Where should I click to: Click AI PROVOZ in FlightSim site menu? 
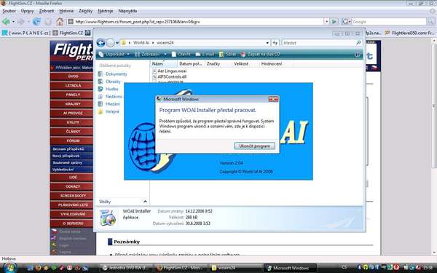click(x=73, y=113)
